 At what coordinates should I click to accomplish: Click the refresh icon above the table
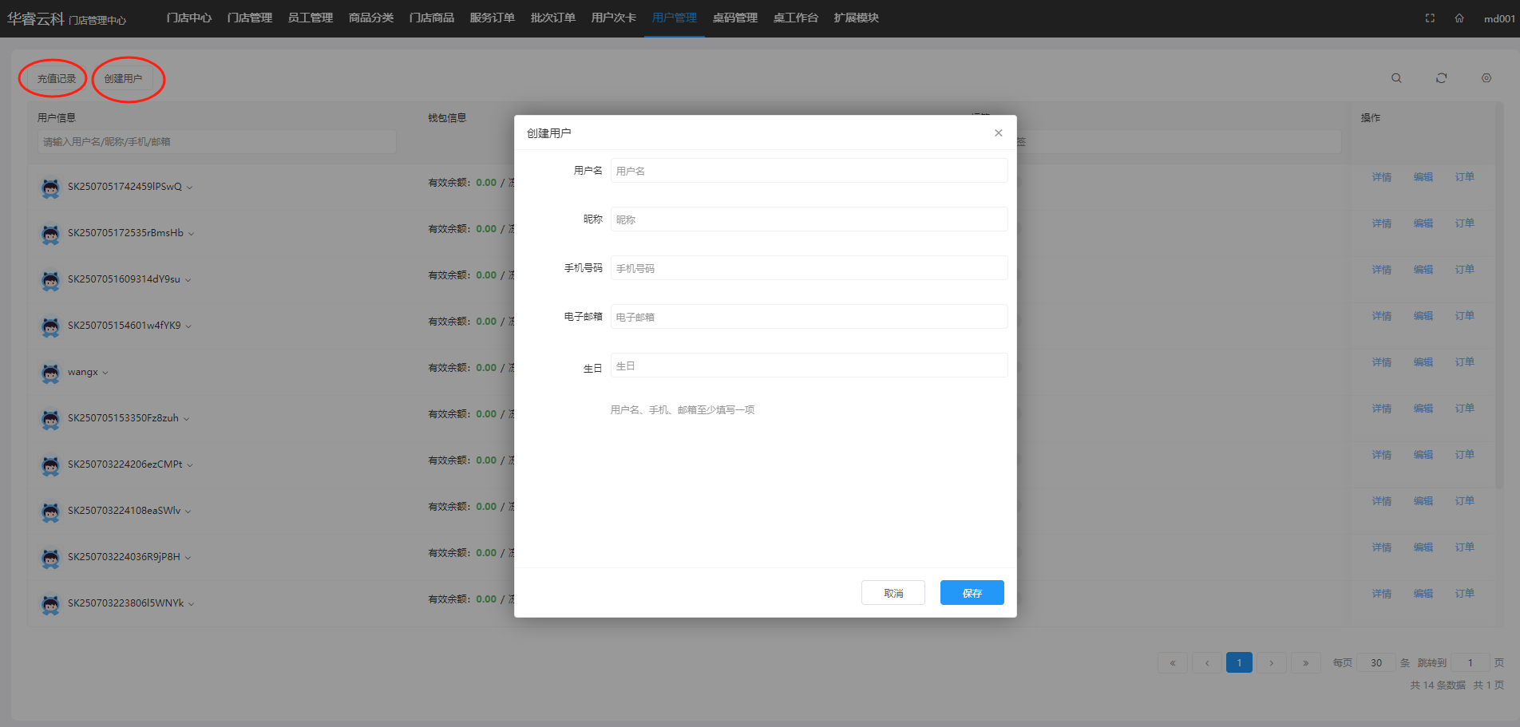(1441, 78)
